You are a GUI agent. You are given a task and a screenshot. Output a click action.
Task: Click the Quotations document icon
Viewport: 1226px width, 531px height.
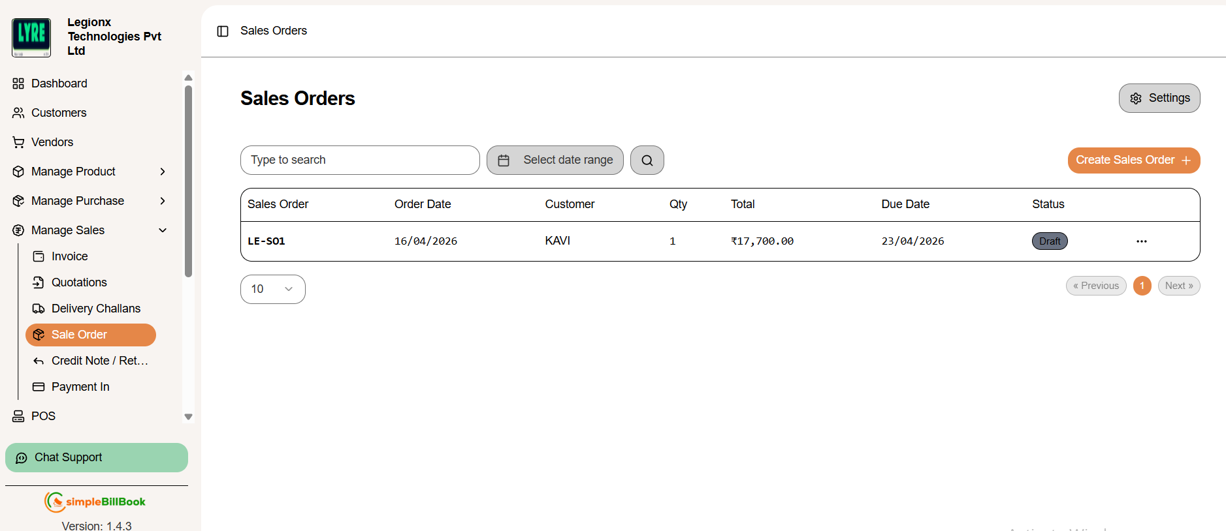39,282
